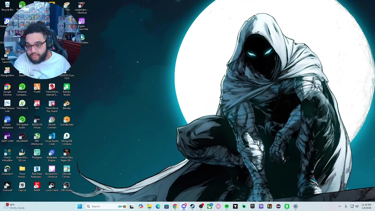Open Fallout New Vegas Ultimate shortcut
The width and height of the screenshot is (375, 211).
67,155
